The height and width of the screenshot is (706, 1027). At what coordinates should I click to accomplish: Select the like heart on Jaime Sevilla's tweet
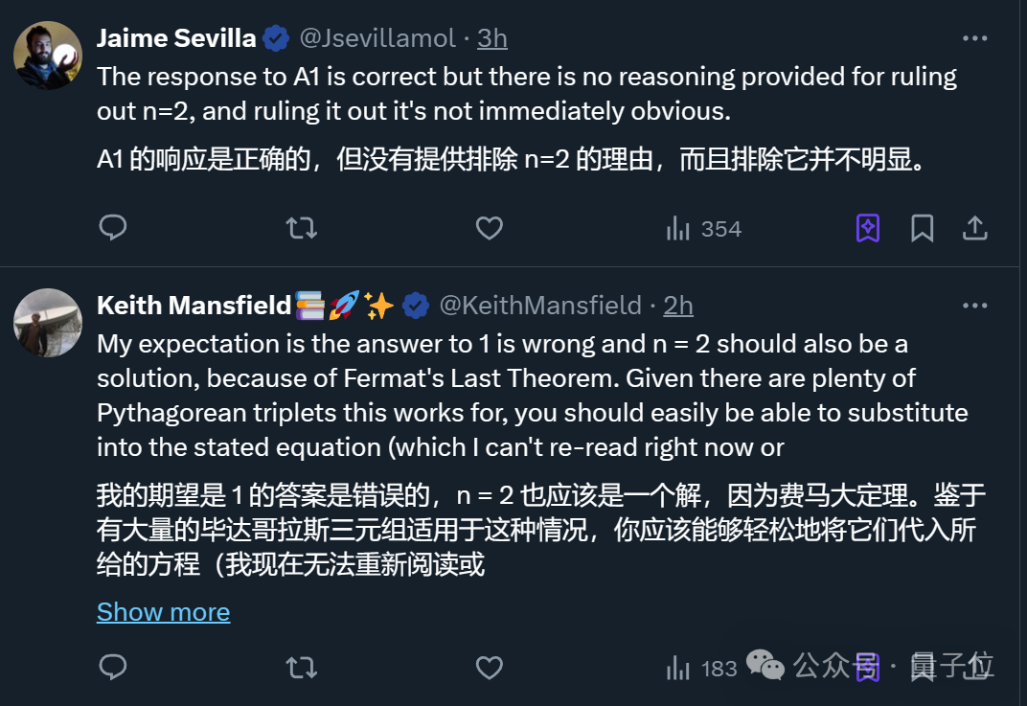489,228
